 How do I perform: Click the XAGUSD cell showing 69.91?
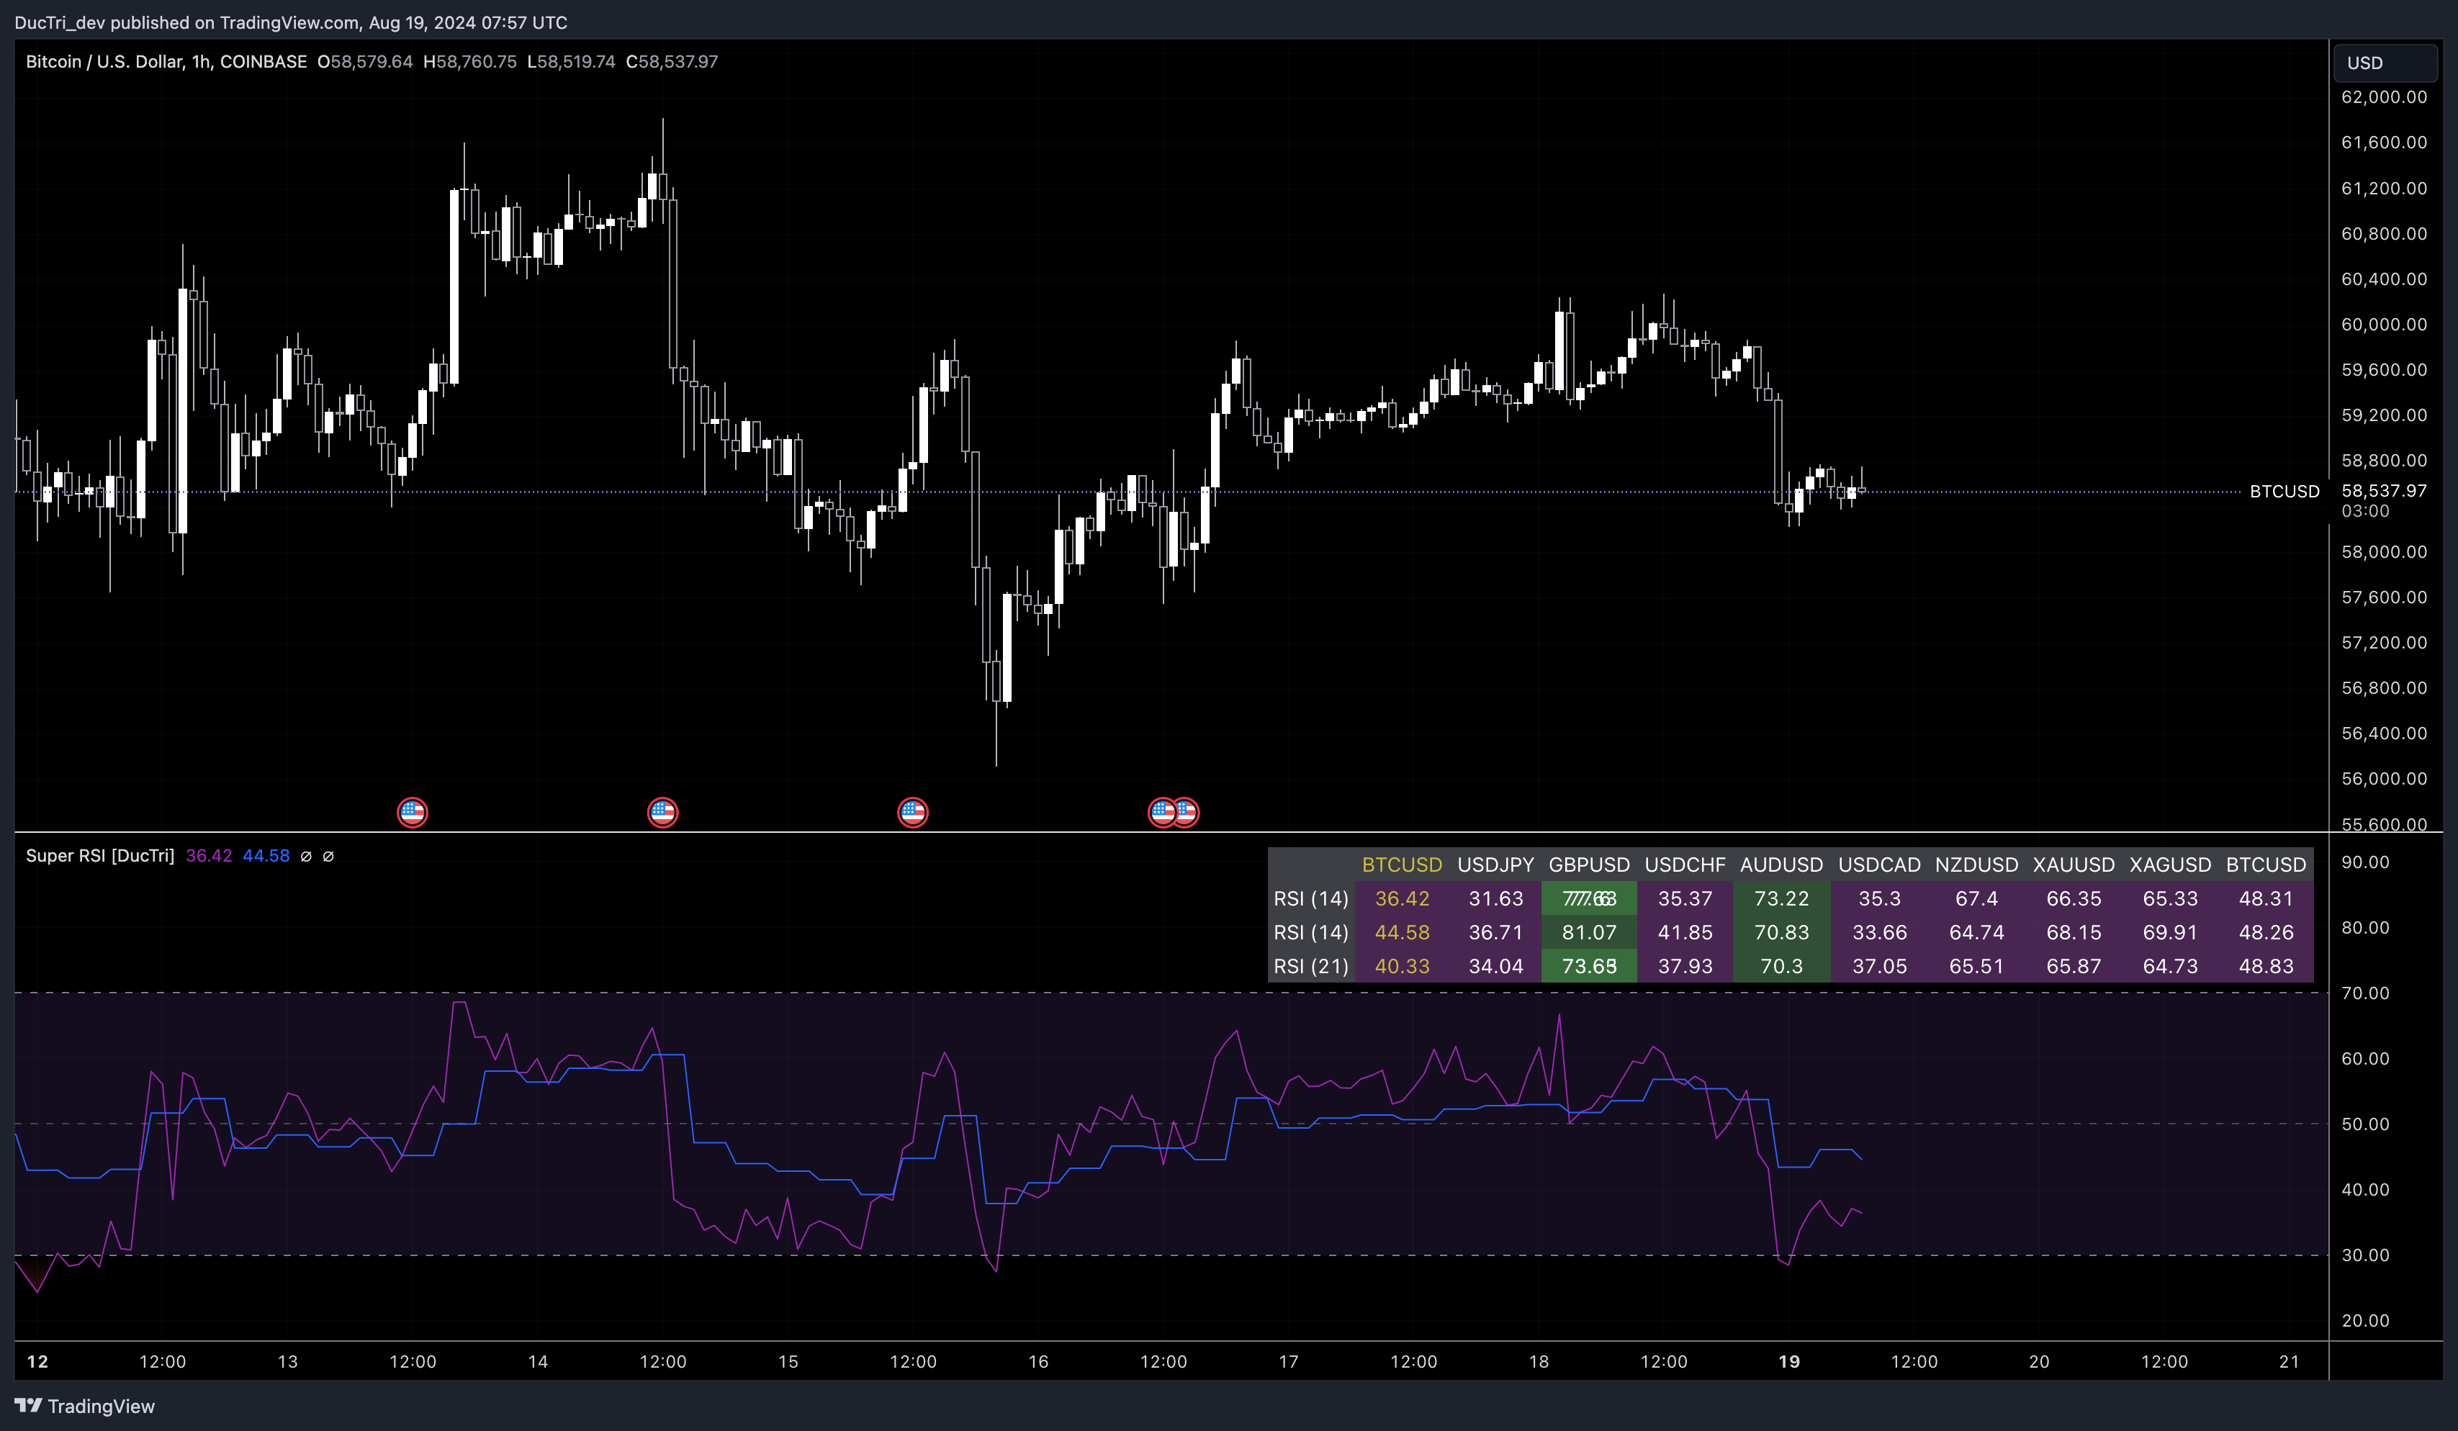[2170, 933]
